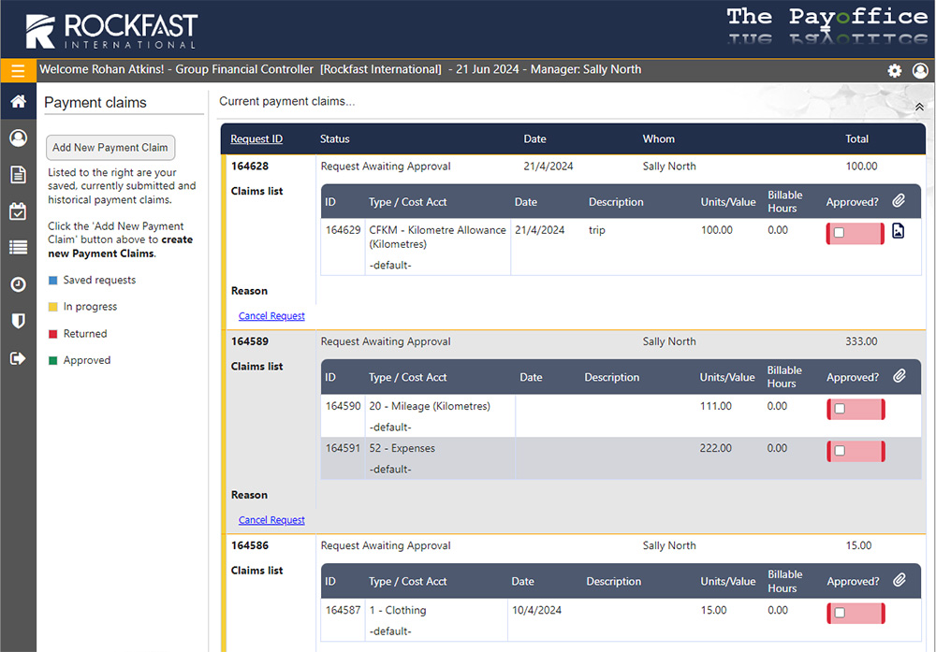Click the yellow In progress swatch
This screenshot has height=652, width=936.
[52, 307]
